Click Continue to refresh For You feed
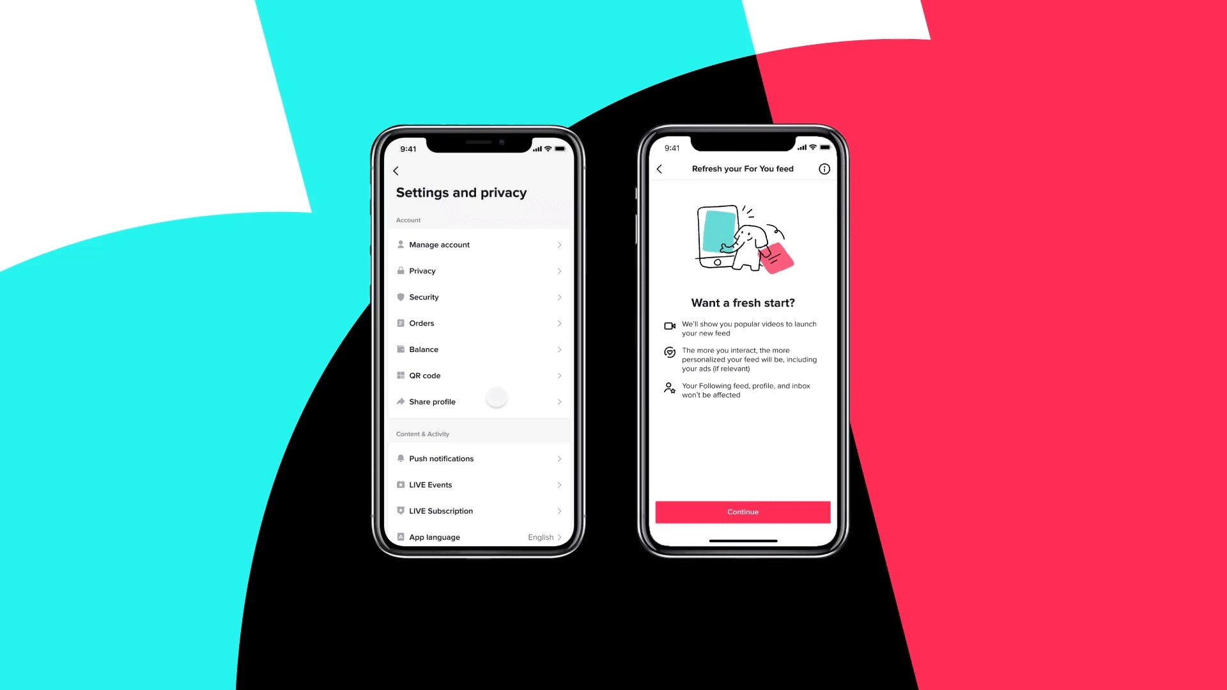 pyautogui.click(x=741, y=511)
